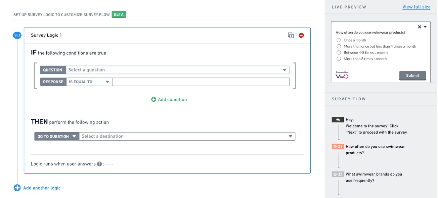Click the SL1 logic marker badge
The height and width of the screenshot is (198, 438).
click(17, 35)
